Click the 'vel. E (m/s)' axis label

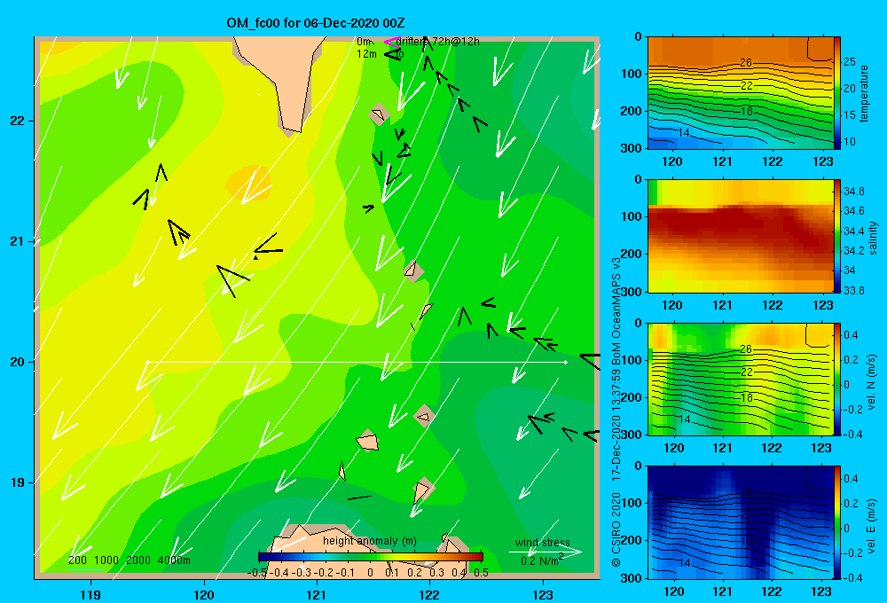click(x=872, y=525)
